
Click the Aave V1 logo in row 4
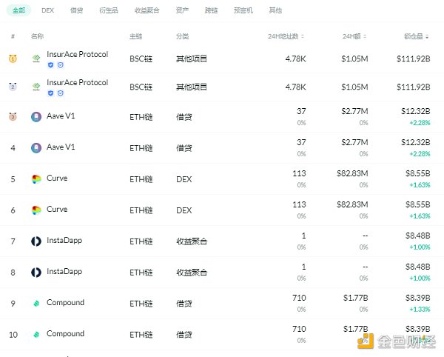coord(36,147)
